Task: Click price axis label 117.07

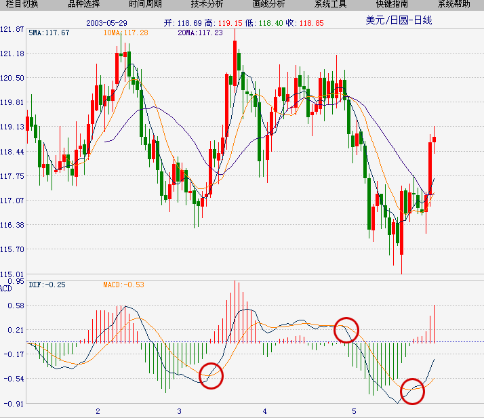Action: point(12,201)
